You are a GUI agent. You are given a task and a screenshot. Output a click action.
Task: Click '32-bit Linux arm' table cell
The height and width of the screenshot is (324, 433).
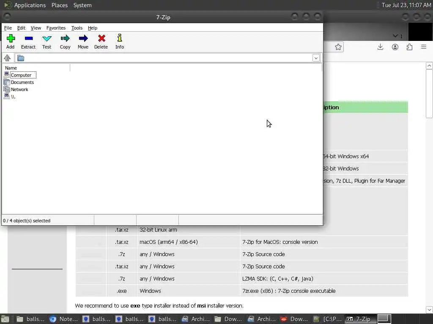point(158,230)
